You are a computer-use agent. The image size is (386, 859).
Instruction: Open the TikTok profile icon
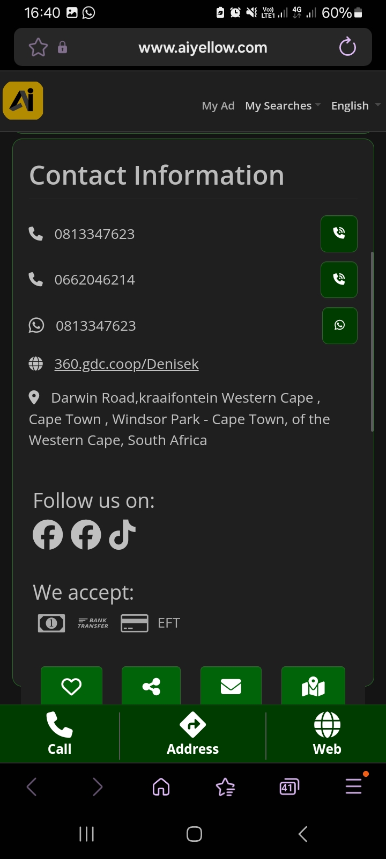pyautogui.click(x=122, y=535)
